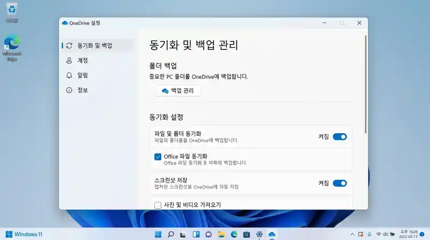Open Settings gear in taskbar
Screen dimensions: 430x240
[x=260, y=234]
